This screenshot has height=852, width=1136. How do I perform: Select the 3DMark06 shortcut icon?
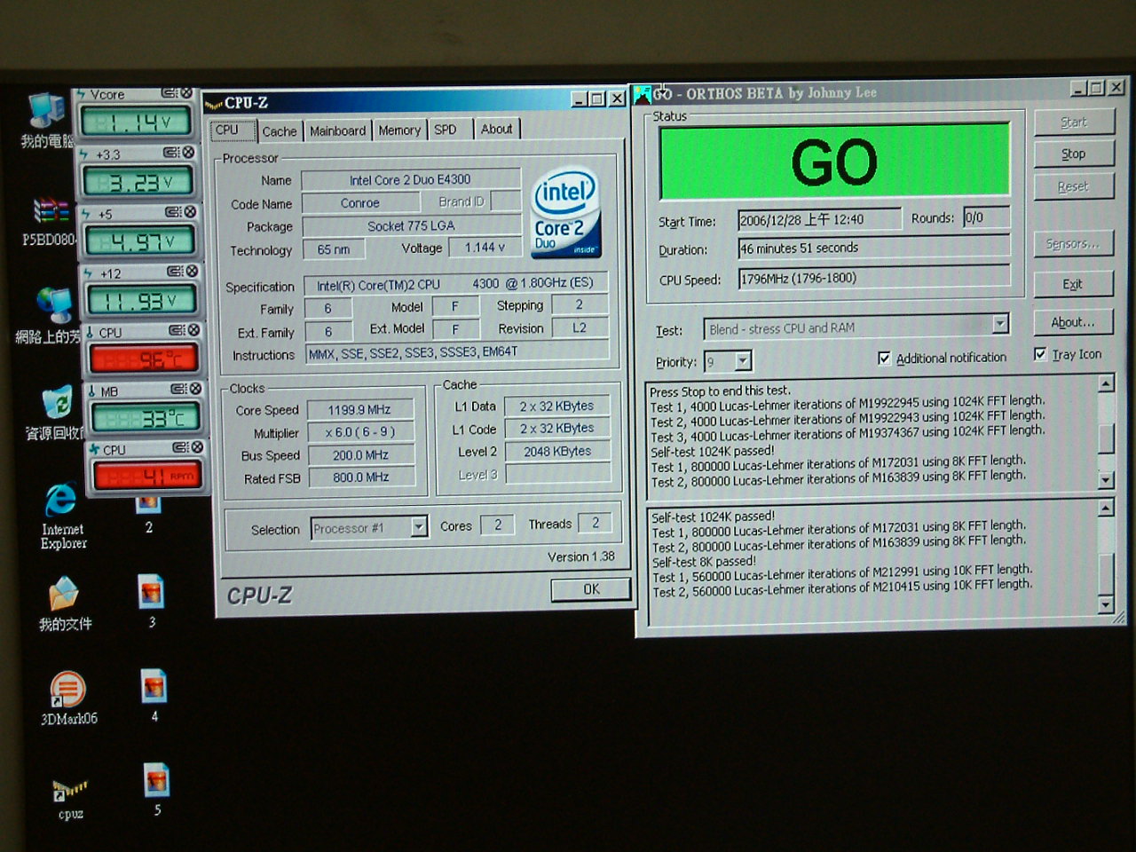click(67, 698)
